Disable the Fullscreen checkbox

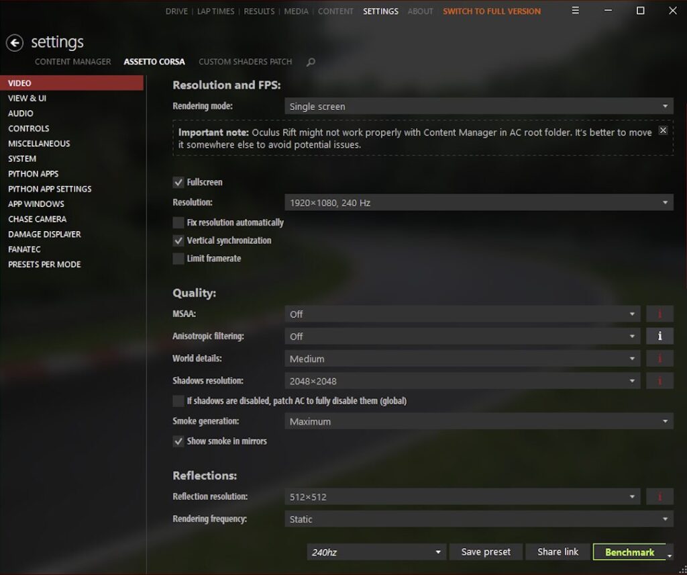pos(178,183)
